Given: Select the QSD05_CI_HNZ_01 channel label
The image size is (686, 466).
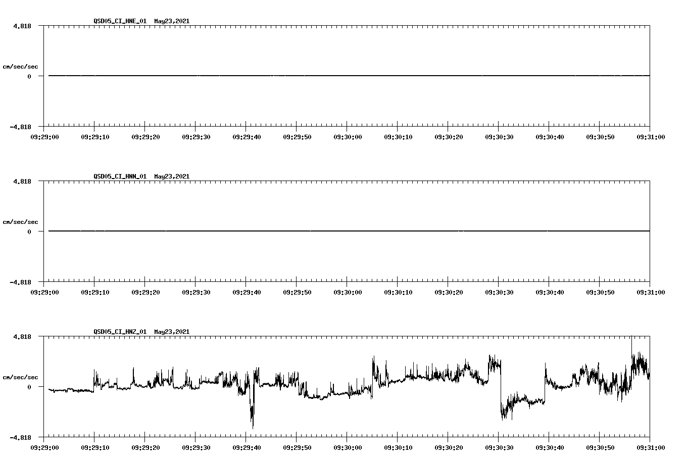Looking at the screenshot, I should click(120, 332).
